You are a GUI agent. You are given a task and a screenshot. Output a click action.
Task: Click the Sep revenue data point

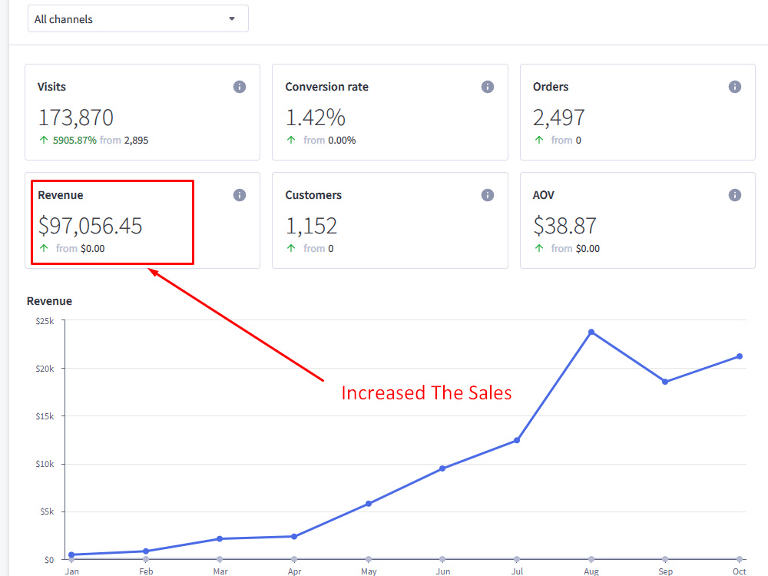pos(664,382)
